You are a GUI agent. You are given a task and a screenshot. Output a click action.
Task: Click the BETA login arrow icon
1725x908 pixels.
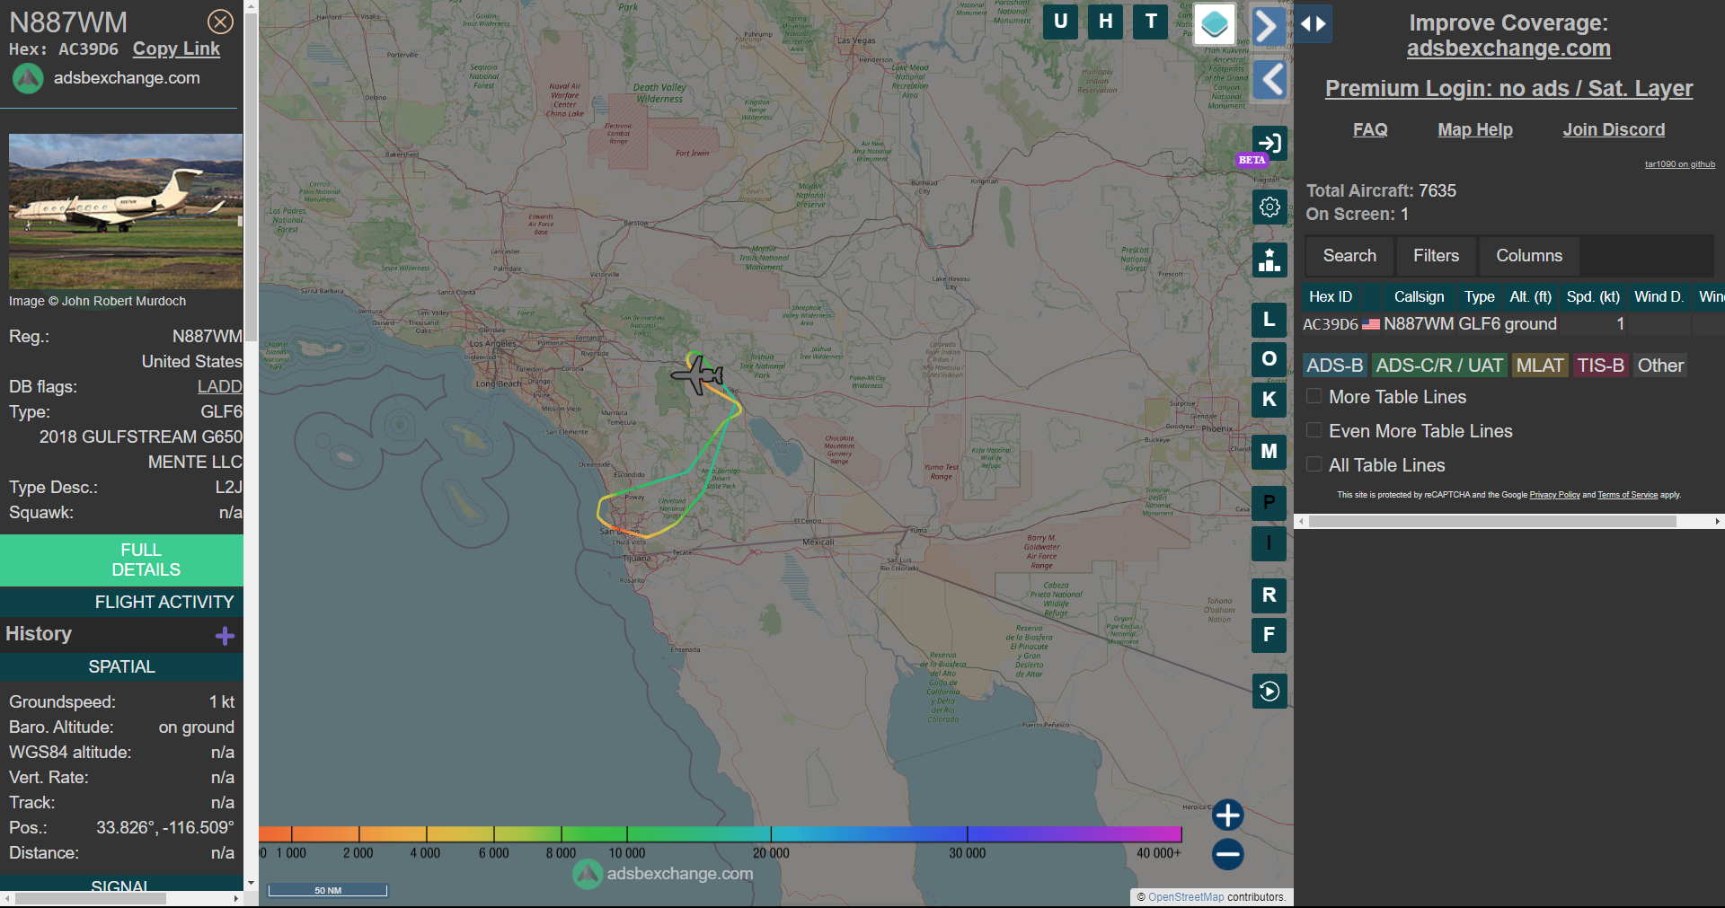coord(1269,143)
